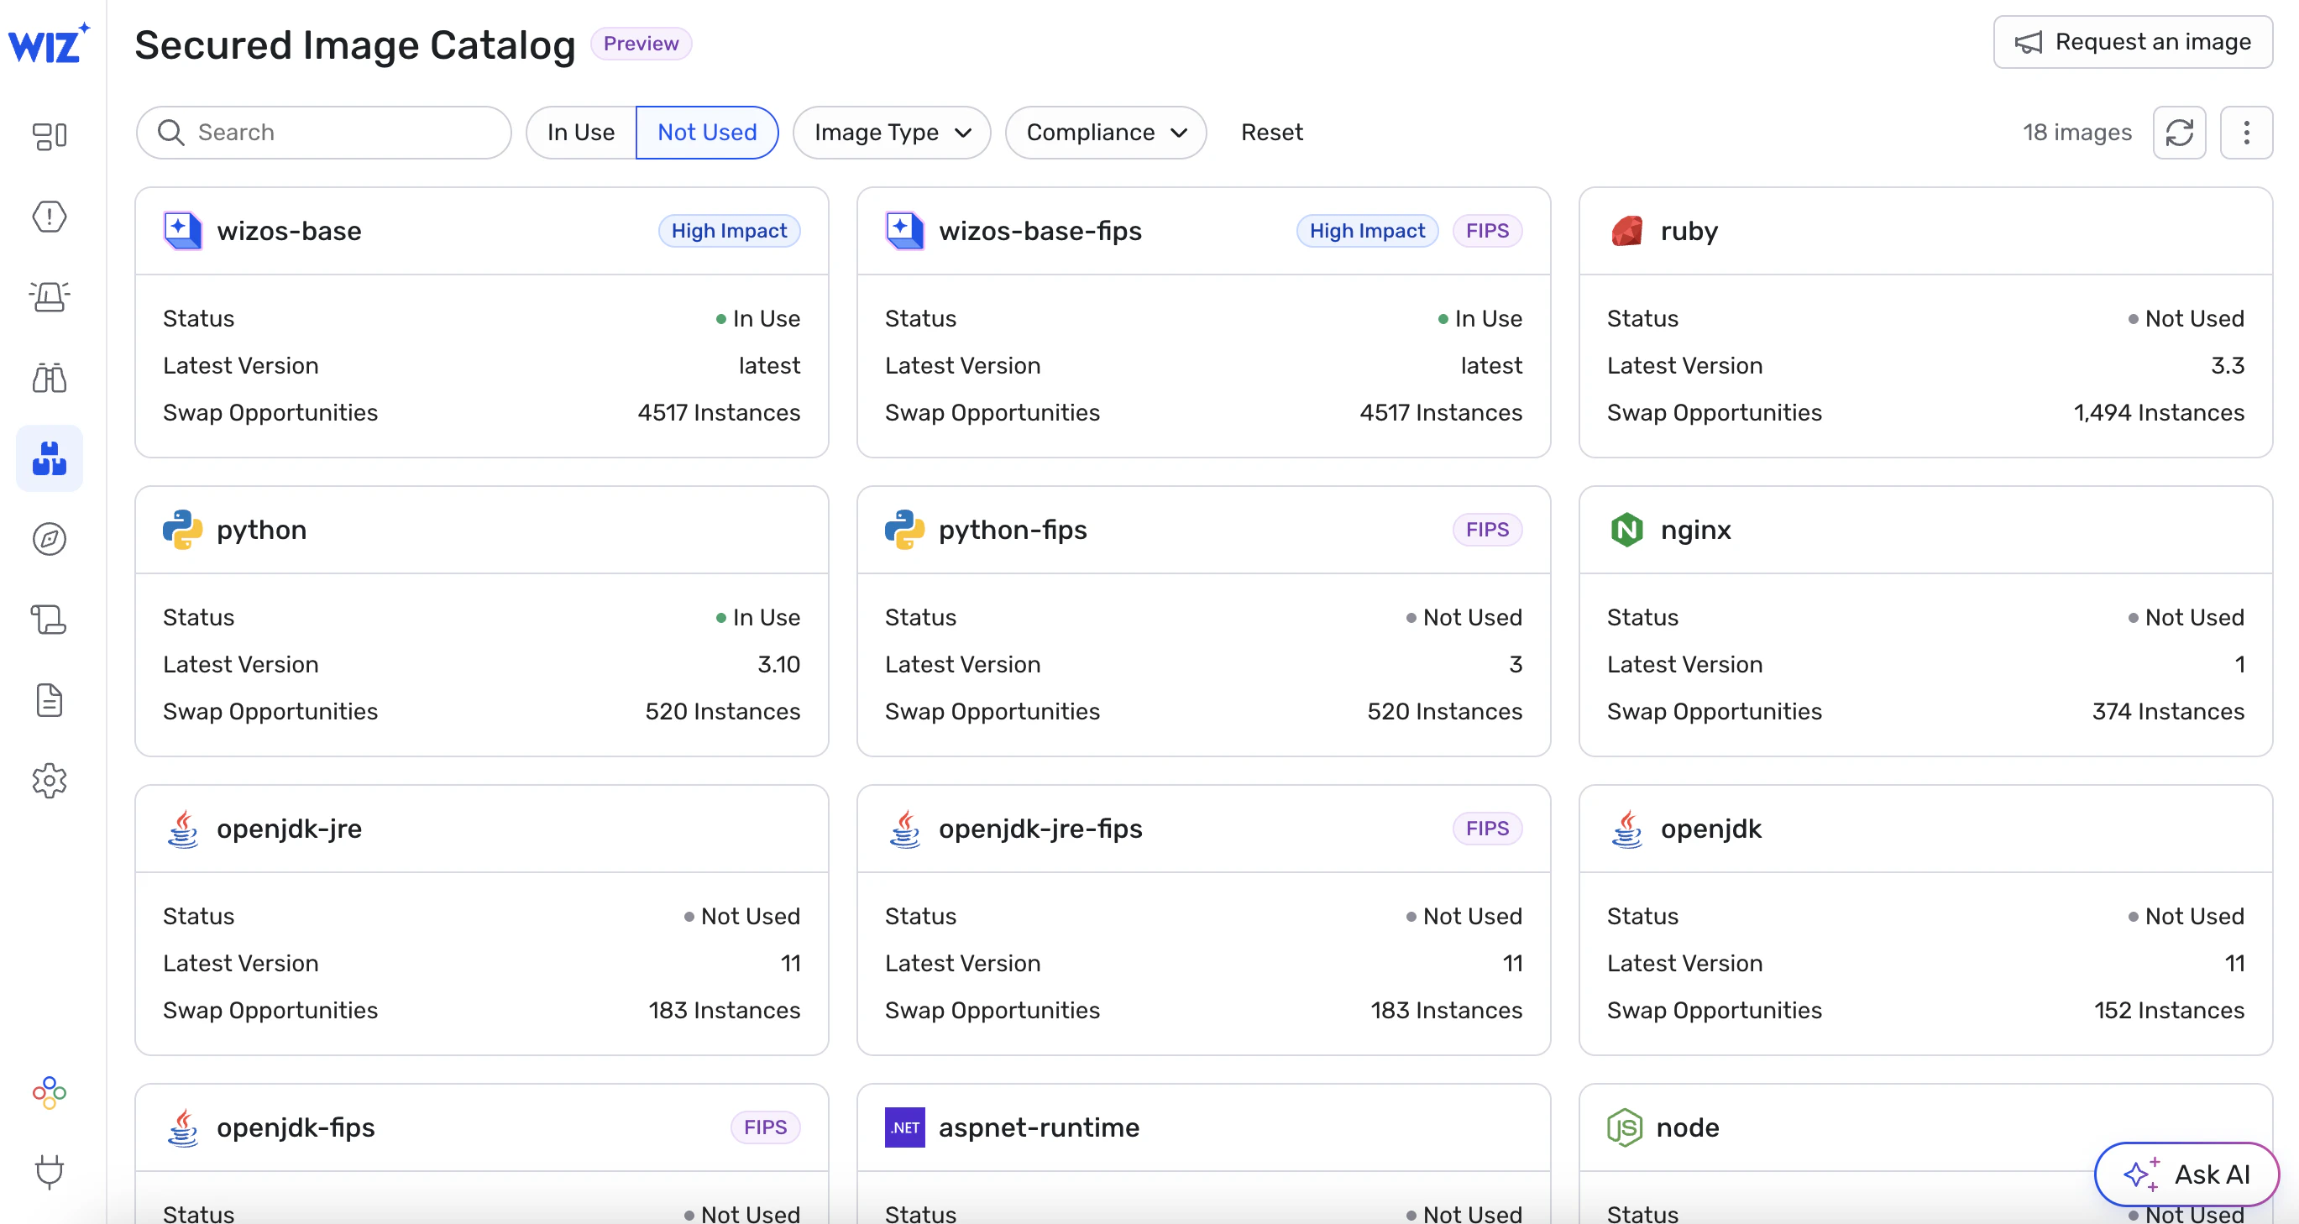Open the nginx image card title

coord(1695,530)
